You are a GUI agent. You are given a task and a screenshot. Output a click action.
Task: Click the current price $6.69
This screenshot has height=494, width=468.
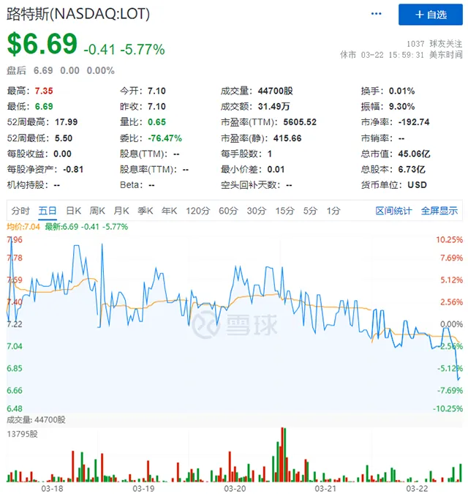(42, 44)
